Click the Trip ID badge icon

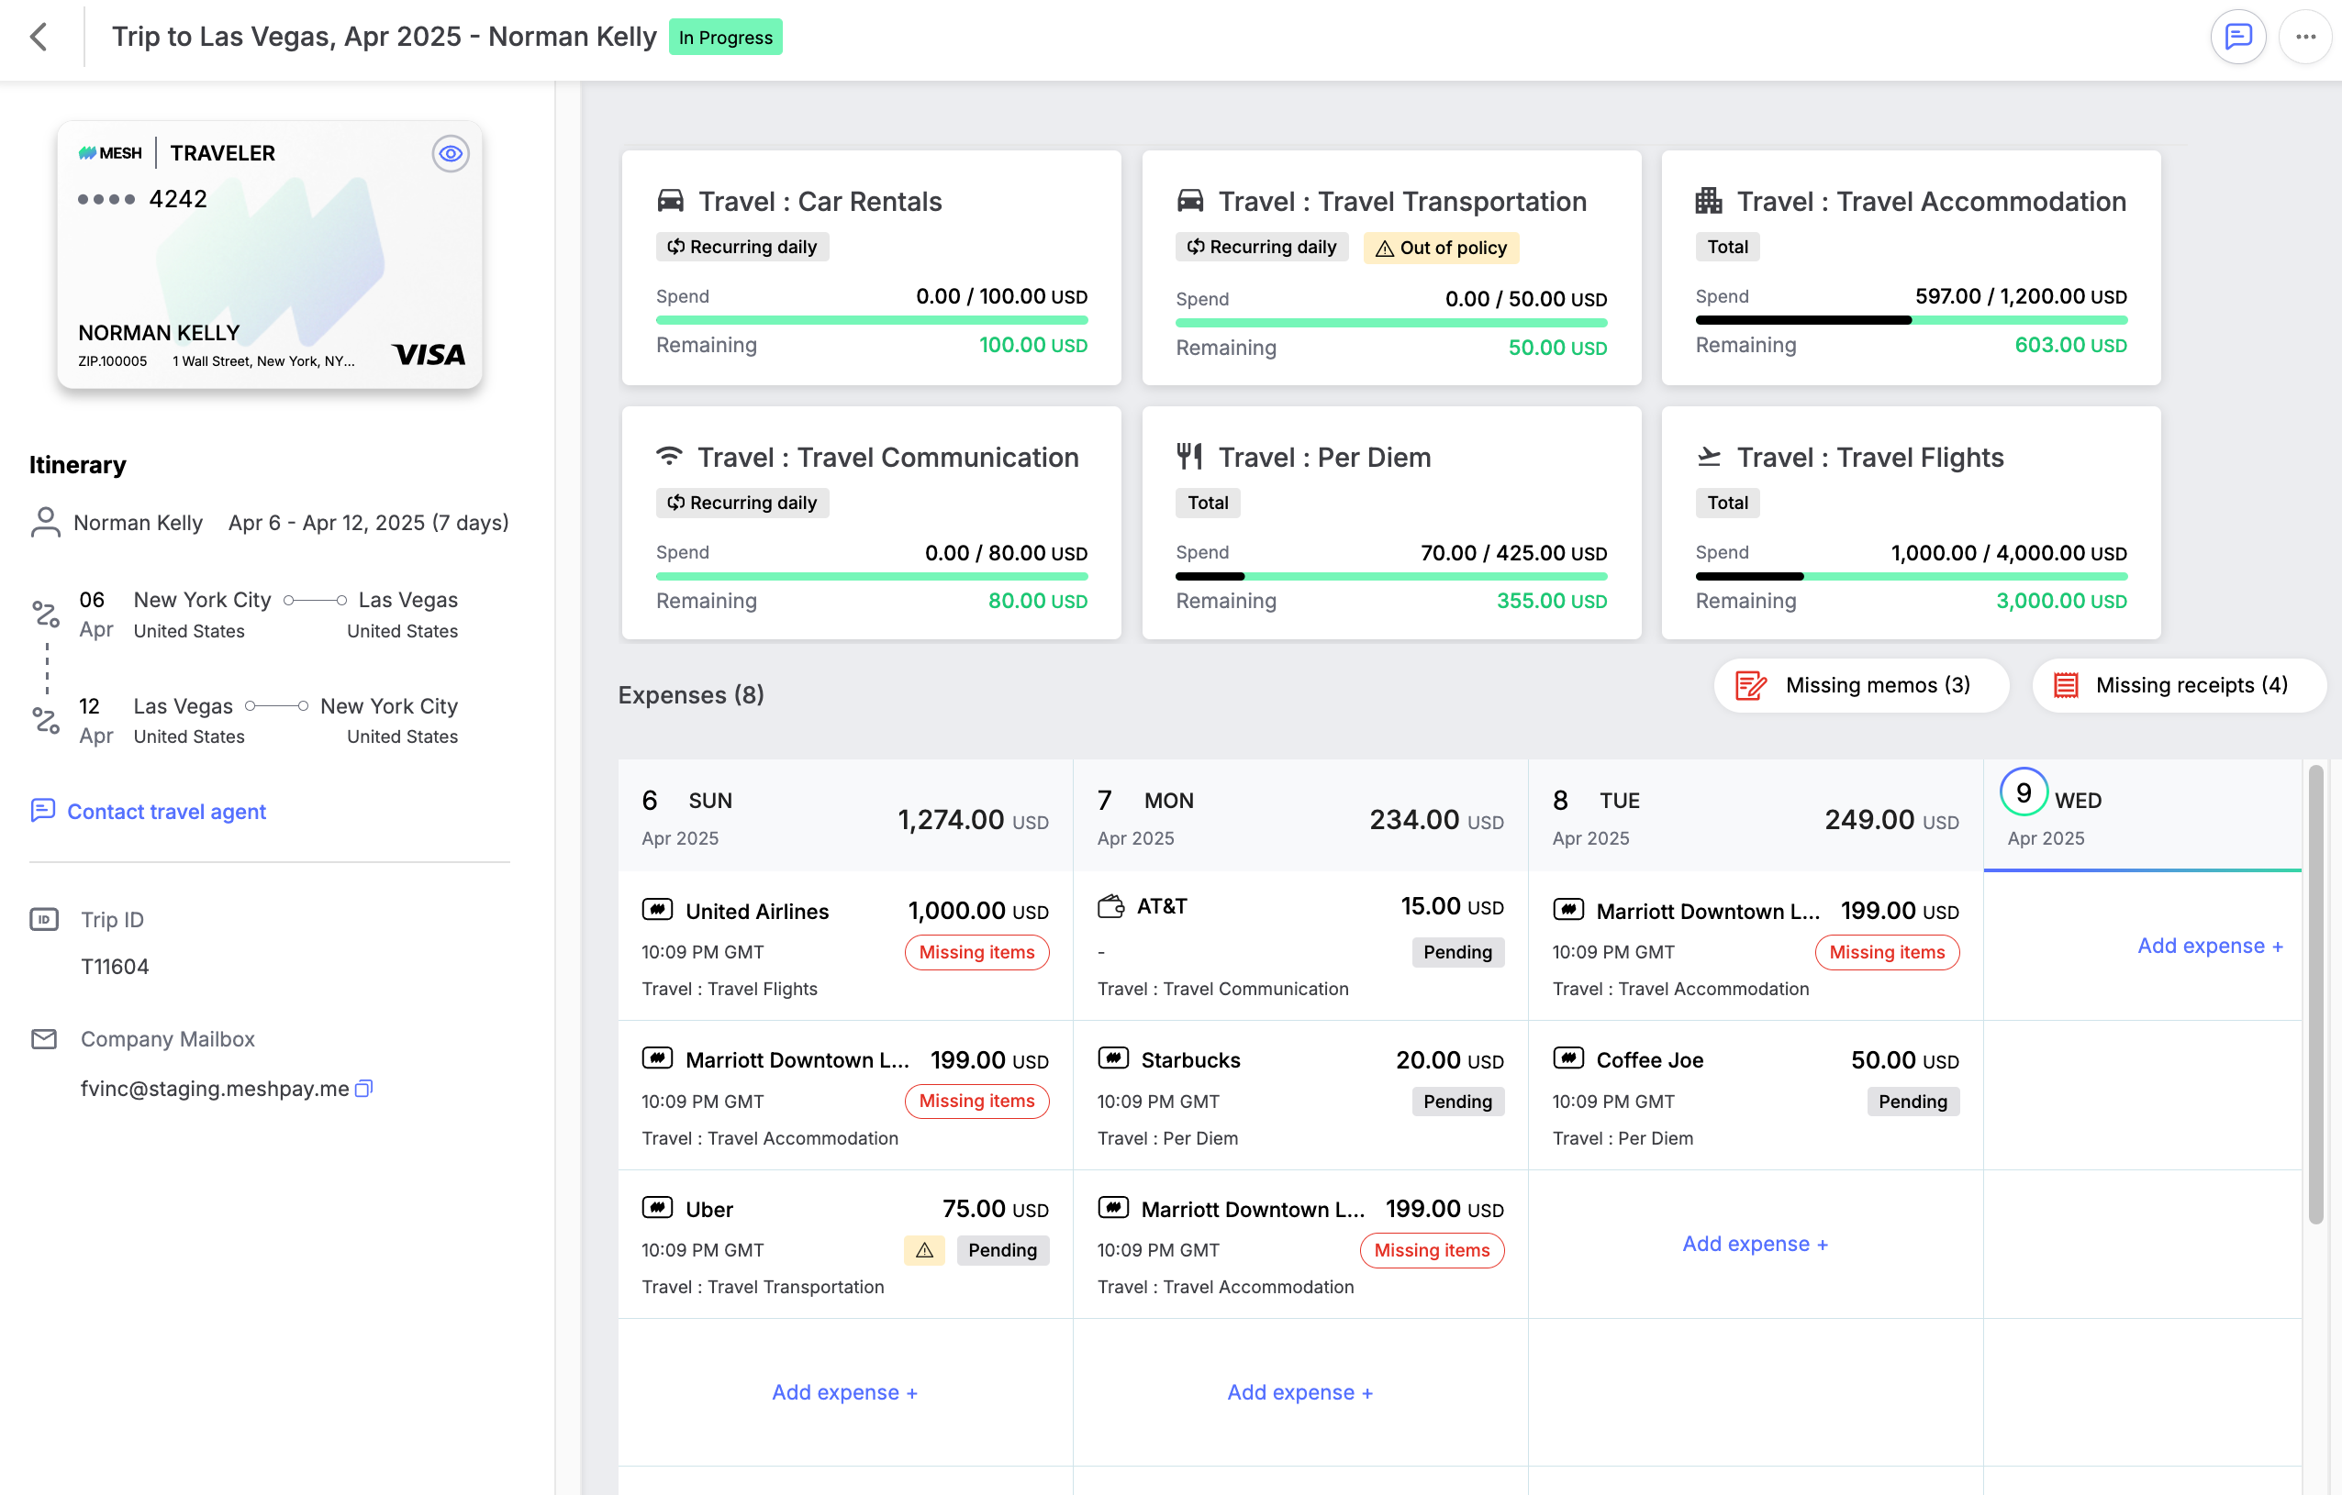click(44, 920)
